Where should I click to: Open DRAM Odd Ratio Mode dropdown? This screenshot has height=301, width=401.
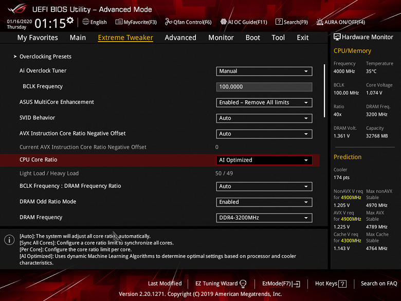click(x=264, y=202)
